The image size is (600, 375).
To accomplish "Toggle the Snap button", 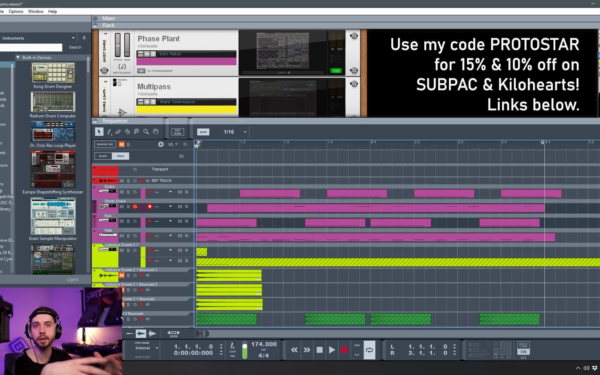I will click(203, 132).
